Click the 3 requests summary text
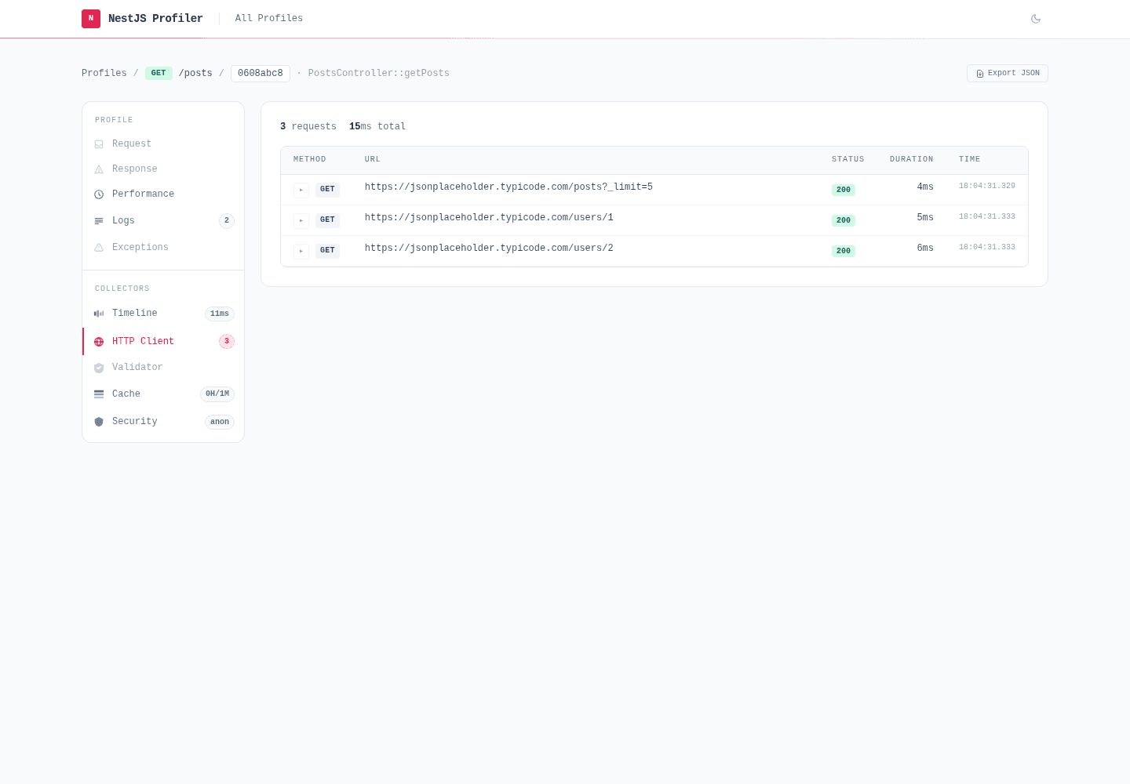 [308, 126]
